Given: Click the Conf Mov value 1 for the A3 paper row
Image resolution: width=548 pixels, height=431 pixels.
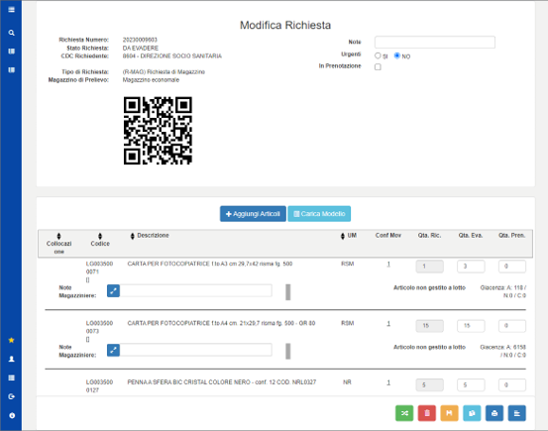Looking at the screenshot, I should click(388, 265).
